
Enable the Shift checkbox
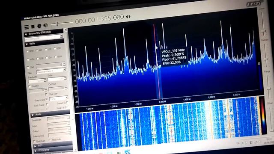point(28,68)
